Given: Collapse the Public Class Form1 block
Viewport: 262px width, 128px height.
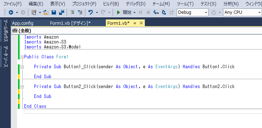Looking at the screenshot, I should pyautogui.click(x=22, y=57).
